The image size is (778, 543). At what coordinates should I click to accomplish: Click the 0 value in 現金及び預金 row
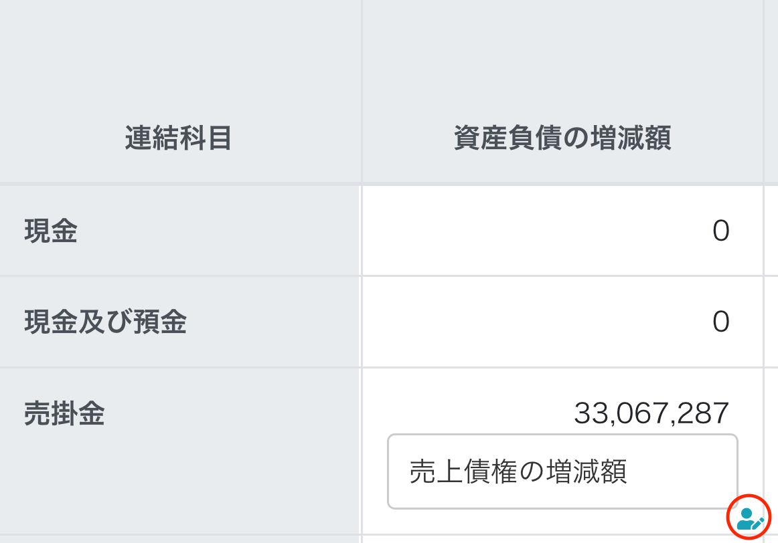pyautogui.click(x=720, y=322)
